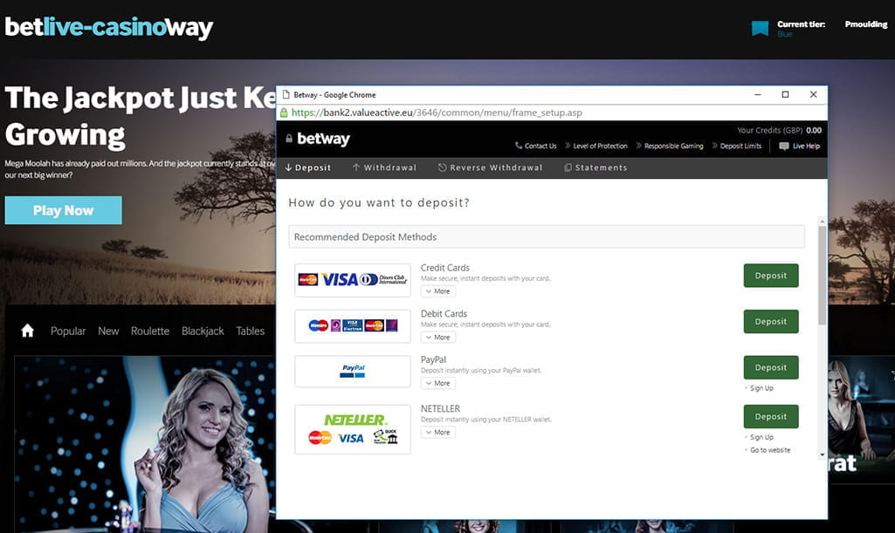Click the URL in popup address bar

tap(437, 113)
